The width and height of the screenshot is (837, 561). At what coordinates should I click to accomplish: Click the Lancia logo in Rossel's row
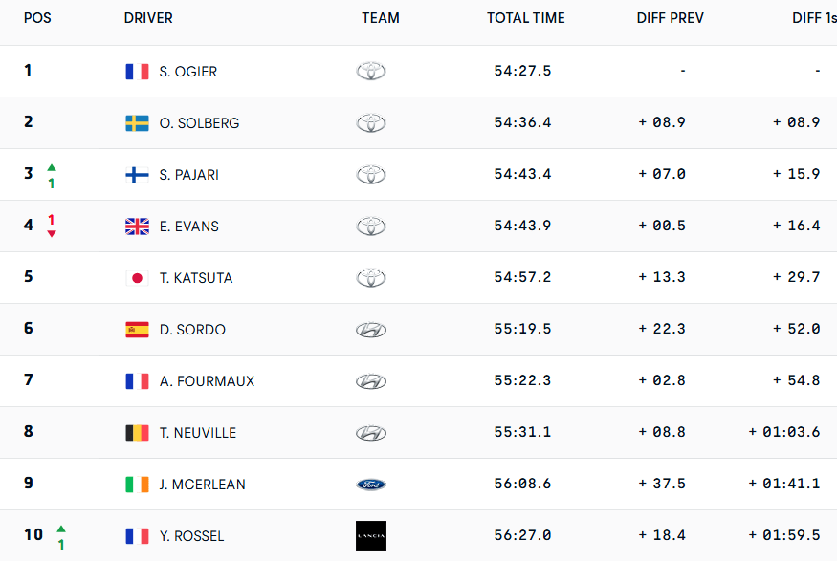[371, 536]
